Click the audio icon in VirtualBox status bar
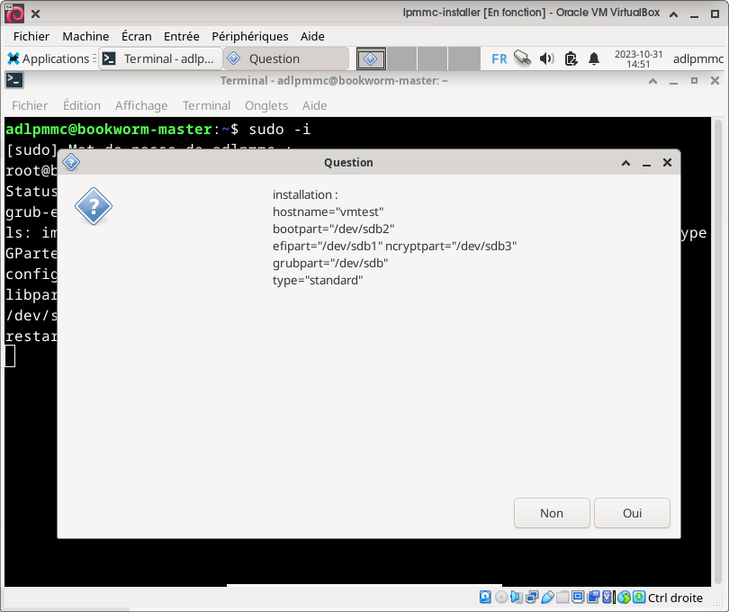Image resolution: width=729 pixels, height=612 pixels. (x=517, y=597)
